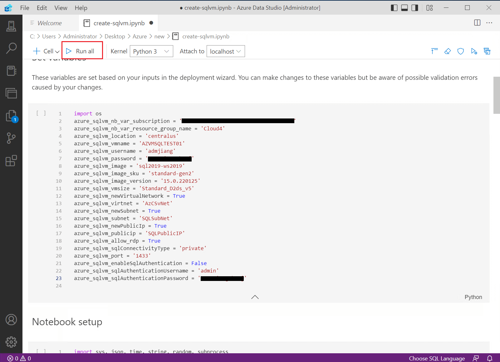Image resolution: width=500 pixels, height=362 pixels.
Task: Open the File menu
Action: [25, 8]
